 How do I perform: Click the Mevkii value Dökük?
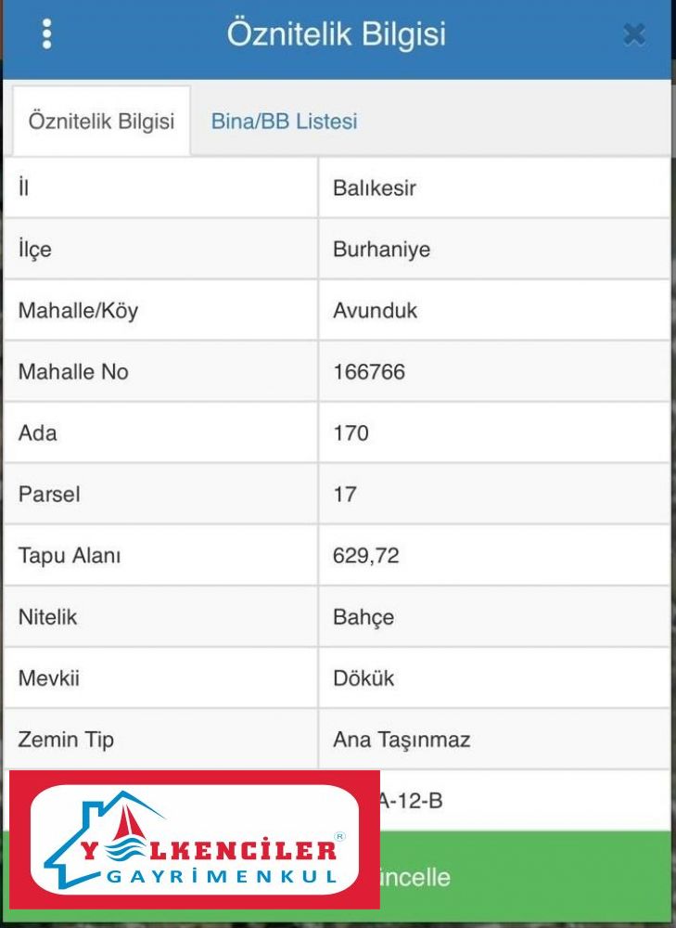tap(364, 678)
